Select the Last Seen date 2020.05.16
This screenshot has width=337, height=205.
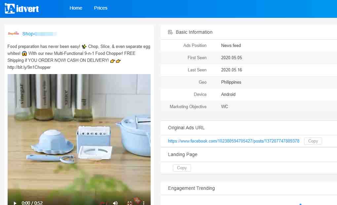232,70
